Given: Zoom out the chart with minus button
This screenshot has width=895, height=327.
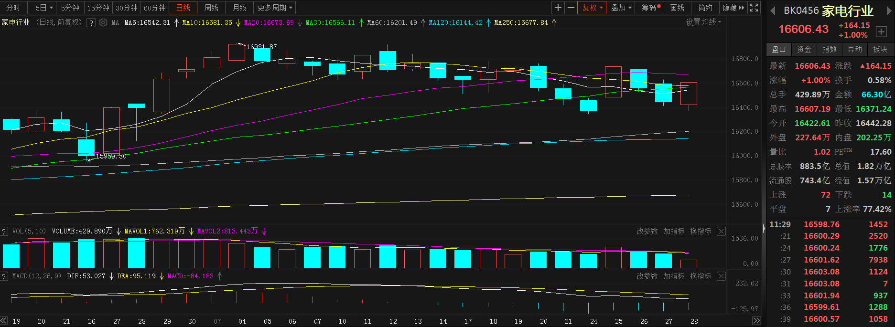Looking at the screenshot, I should point(571,8).
